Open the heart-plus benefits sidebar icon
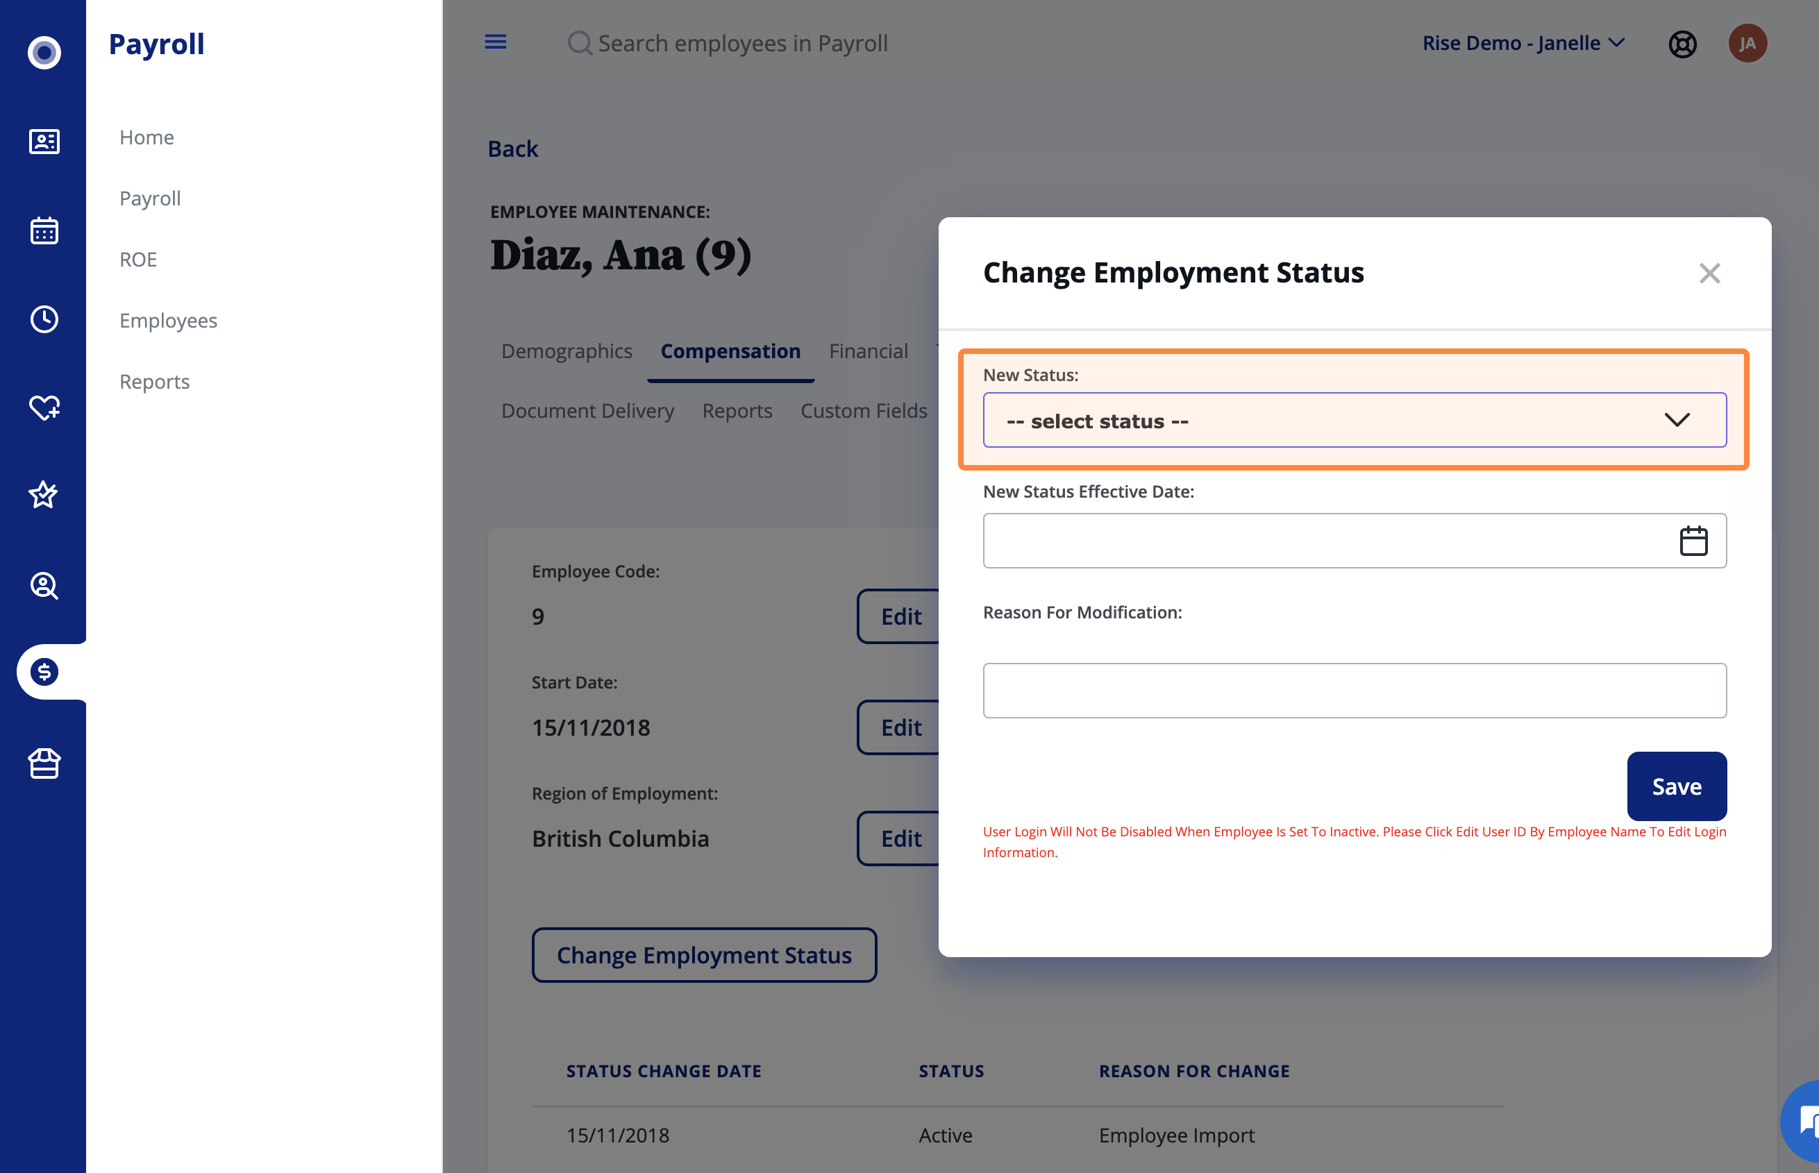The width and height of the screenshot is (1819, 1173). pyautogui.click(x=44, y=407)
